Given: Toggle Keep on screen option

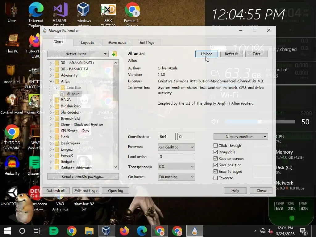Looking at the screenshot, I should click(215, 158).
